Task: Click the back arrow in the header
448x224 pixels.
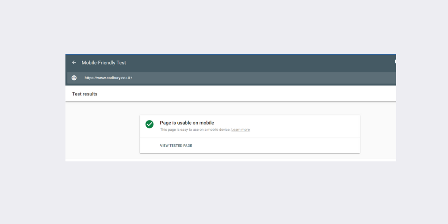Action: (74, 63)
